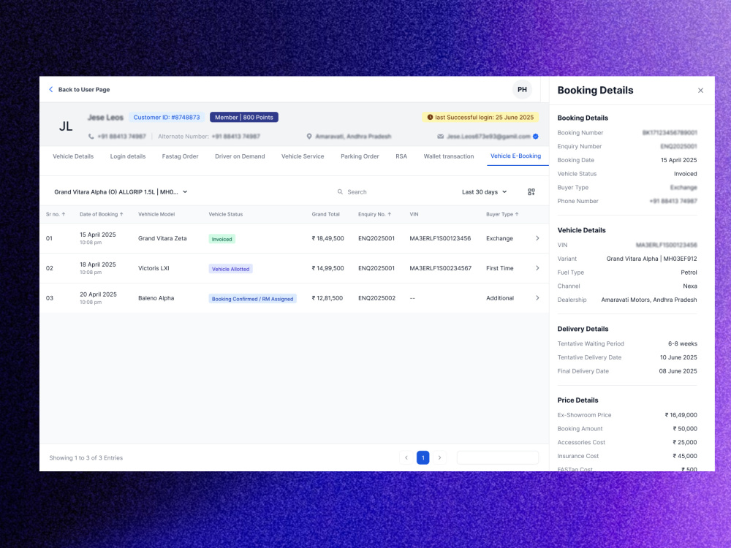731x548 pixels.
Task: Open details arrow for Grand Vitara Zeta row
Action: click(537, 238)
